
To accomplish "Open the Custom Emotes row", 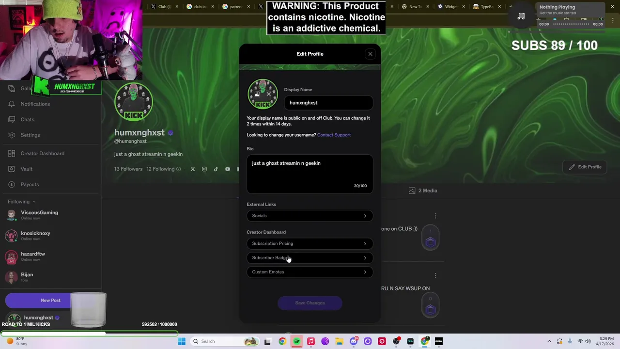I will pyautogui.click(x=310, y=272).
